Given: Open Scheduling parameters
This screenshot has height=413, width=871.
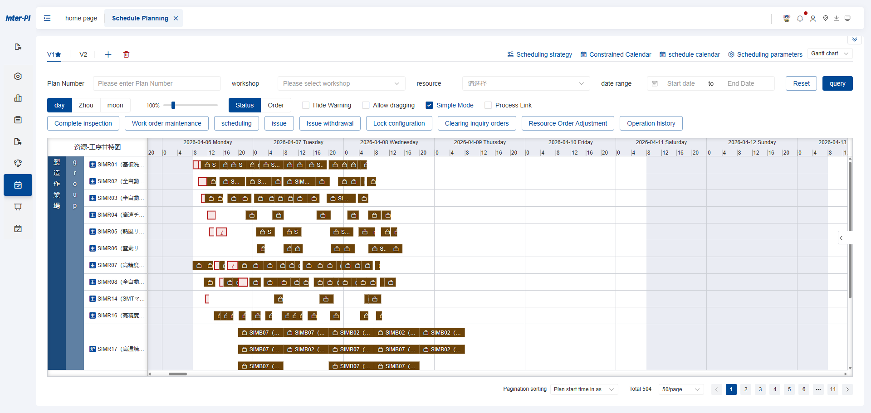Looking at the screenshot, I should tap(765, 54).
